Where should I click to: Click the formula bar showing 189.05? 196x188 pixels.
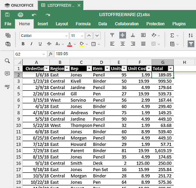point(125,54)
